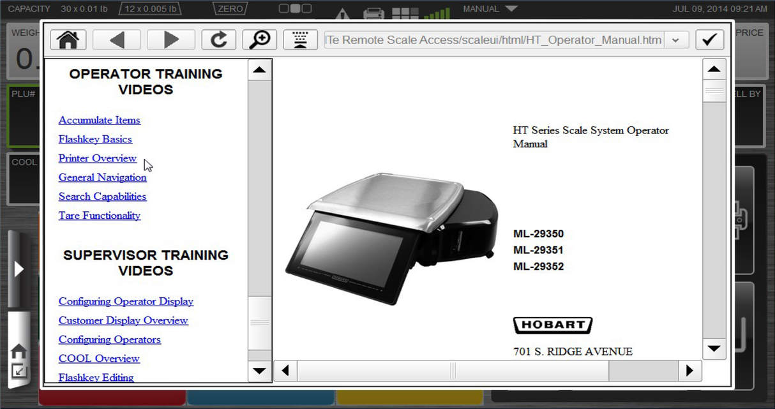This screenshot has width=775, height=409.
Task: Go forward to the next page
Action: point(170,40)
